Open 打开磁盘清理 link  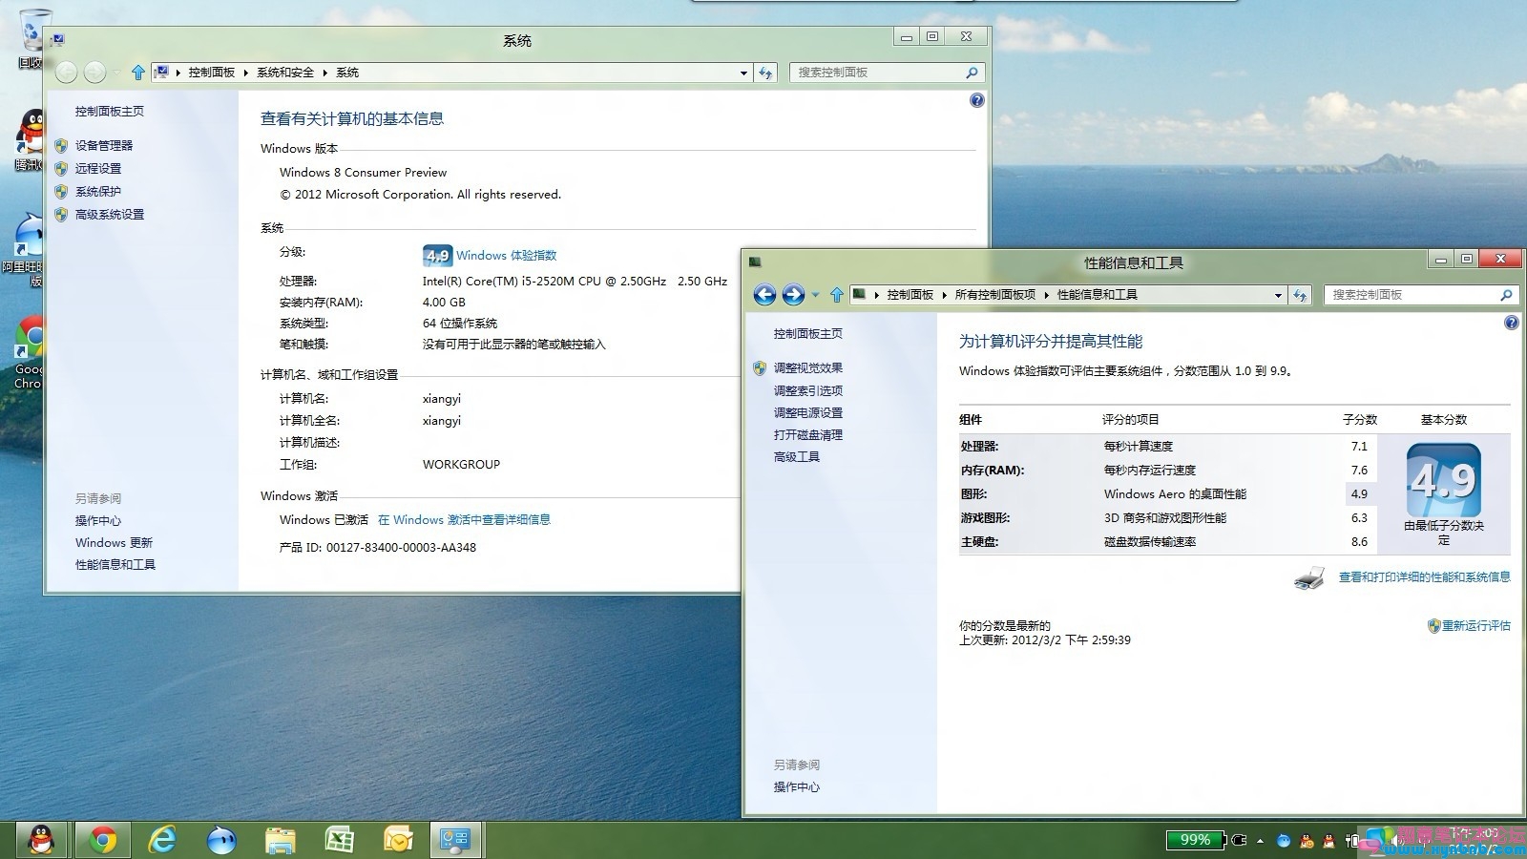point(808,435)
